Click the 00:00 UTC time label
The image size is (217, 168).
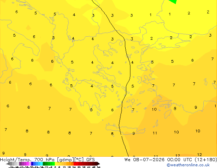point(179,160)
